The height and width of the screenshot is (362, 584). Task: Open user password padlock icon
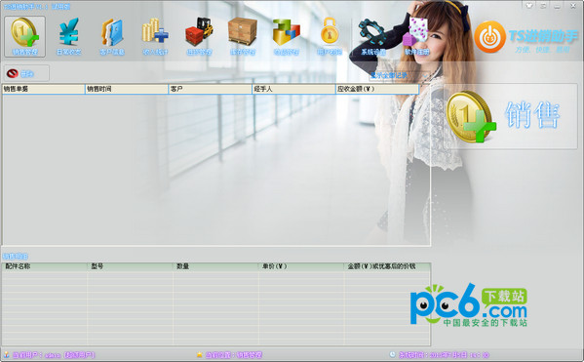330,36
